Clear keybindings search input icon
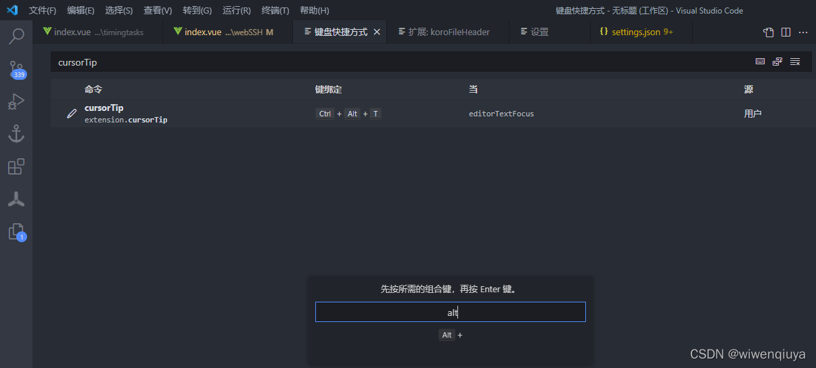816x368 pixels. pos(795,62)
